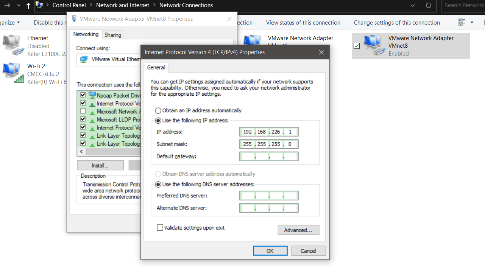This screenshot has height=267, width=485.
Task: Open the Organize dropdown menu
Action: click(10, 23)
